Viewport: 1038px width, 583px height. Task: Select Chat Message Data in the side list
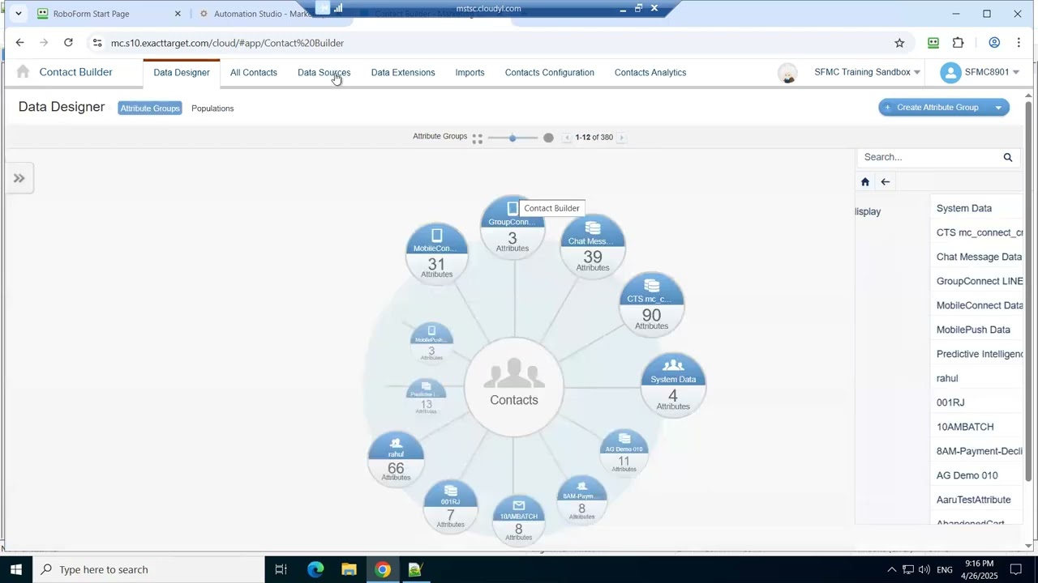(979, 257)
